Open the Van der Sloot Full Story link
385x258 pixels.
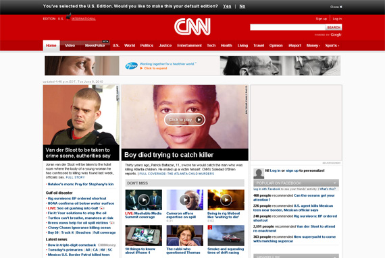click(75, 177)
